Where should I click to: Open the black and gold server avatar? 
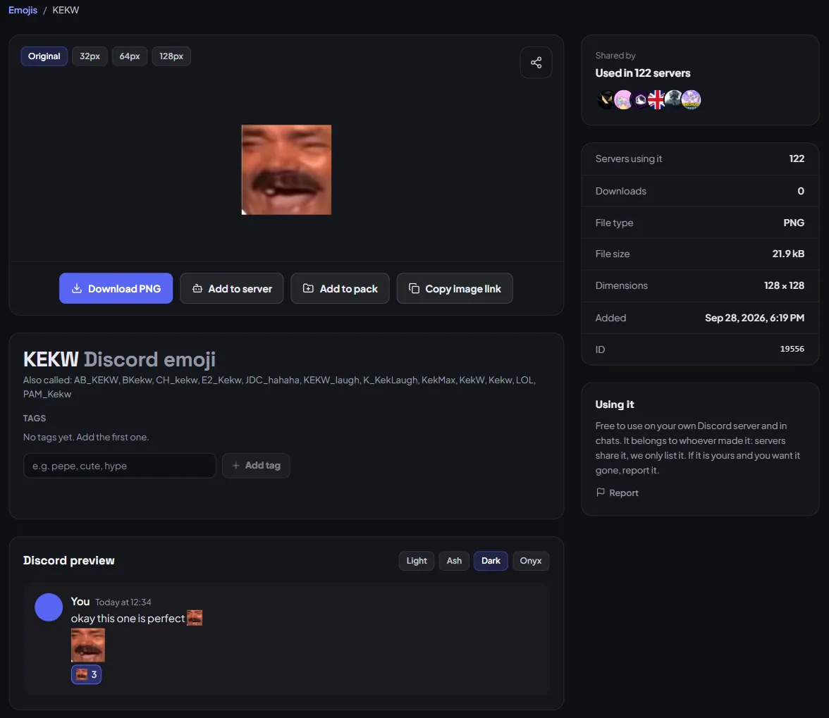(x=606, y=99)
